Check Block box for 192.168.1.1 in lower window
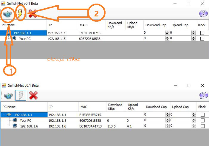Image resolution: width=209 pixels, height=146 pixels. (x=202, y=115)
